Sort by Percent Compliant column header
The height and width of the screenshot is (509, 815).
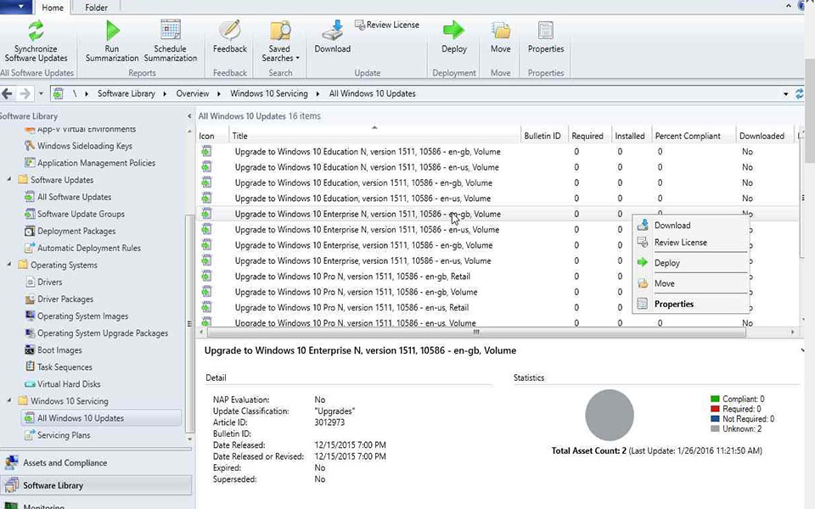(694, 136)
